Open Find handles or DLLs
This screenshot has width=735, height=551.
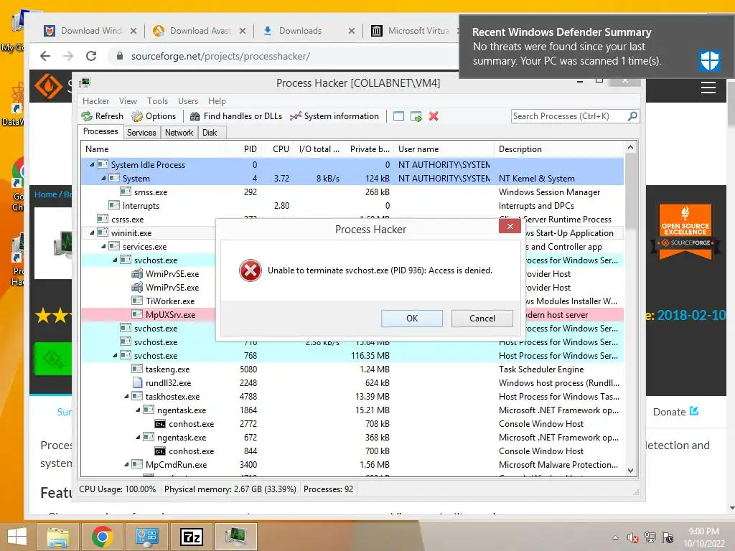click(x=235, y=116)
